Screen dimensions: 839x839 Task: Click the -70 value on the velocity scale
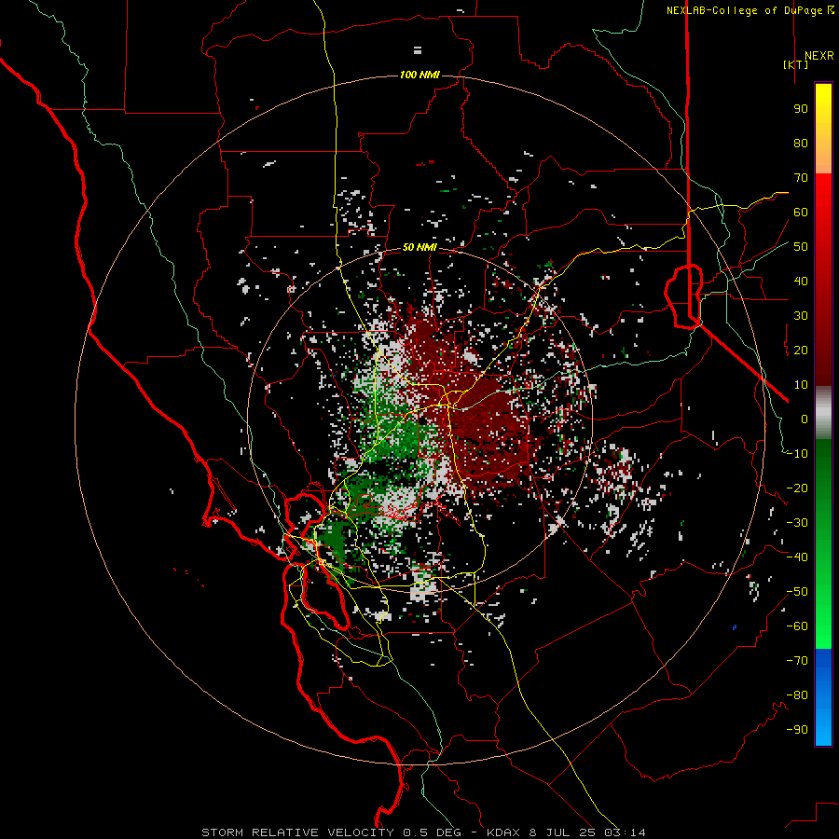[797, 661]
